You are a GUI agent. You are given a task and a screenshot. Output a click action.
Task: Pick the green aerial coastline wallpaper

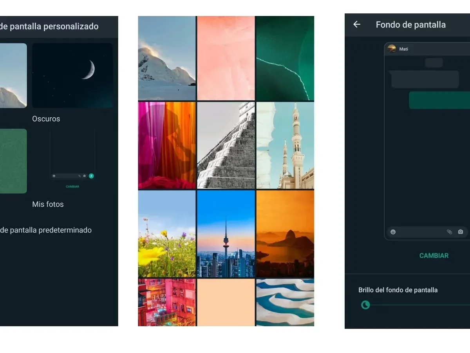pos(285,58)
